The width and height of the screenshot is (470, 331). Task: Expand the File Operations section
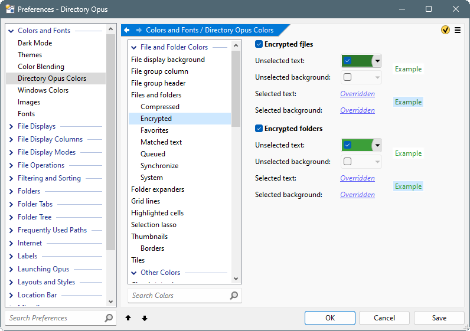tap(11, 165)
